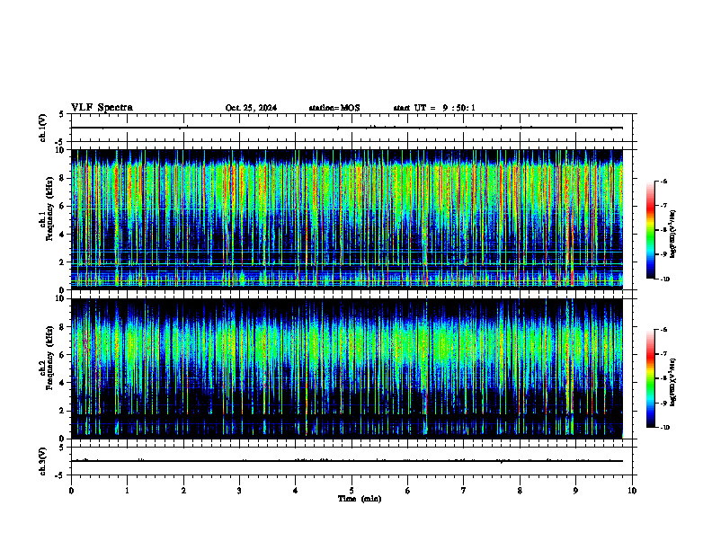Click the "5" tick on ch.3(V) axis
The width and height of the screenshot is (712, 550).
tap(61, 448)
